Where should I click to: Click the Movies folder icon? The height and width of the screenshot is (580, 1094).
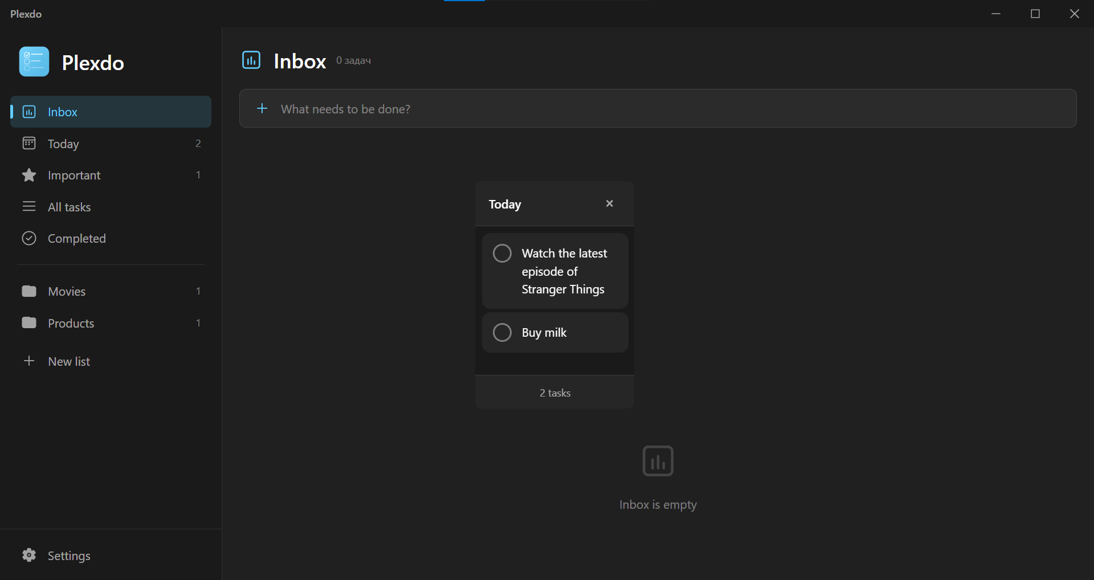click(28, 291)
